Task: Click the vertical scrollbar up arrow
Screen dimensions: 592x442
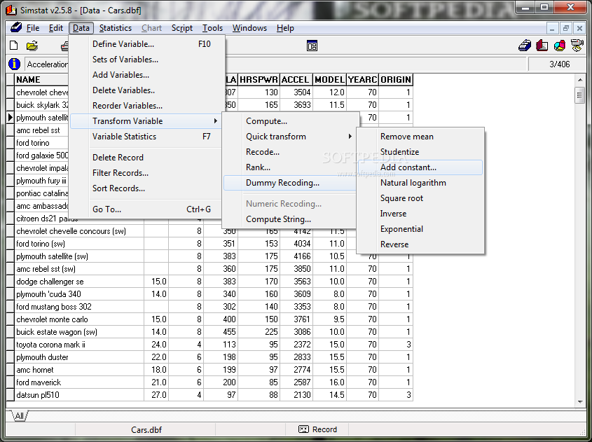Action: coord(580,80)
